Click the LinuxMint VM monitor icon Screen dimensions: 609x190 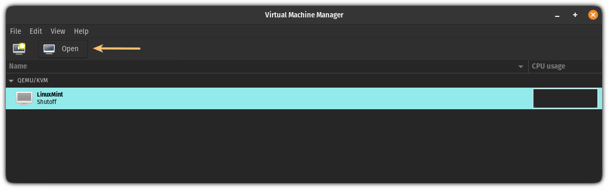pos(24,99)
